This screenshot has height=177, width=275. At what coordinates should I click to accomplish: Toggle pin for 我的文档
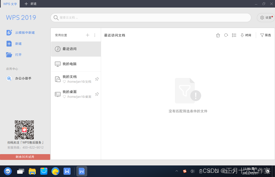97,79
